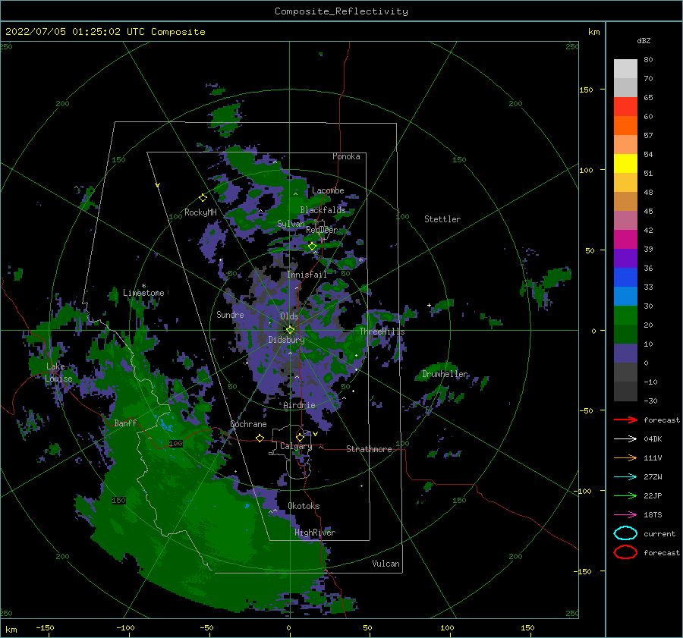
Task: Click the cyan 27ZW arrow in the legend
Action: pyautogui.click(x=625, y=477)
